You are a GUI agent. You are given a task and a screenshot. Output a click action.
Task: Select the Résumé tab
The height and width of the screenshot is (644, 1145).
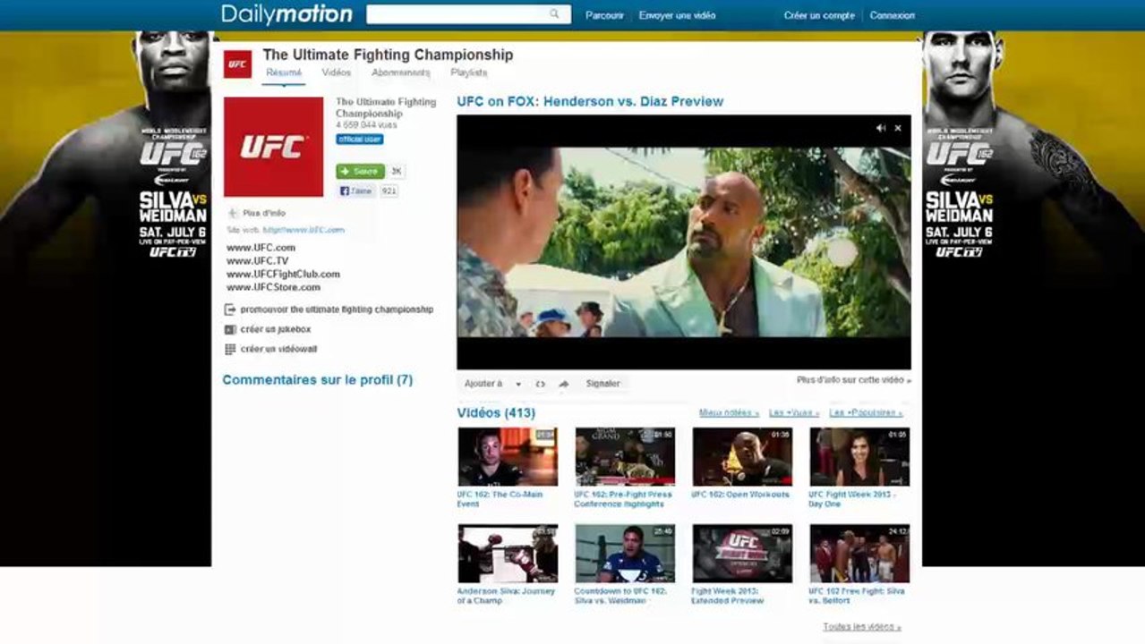click(x=284, y=72)
